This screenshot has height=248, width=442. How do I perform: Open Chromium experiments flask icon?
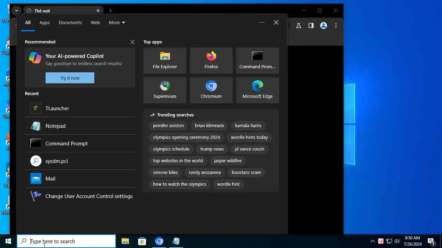pyautogui.click(x=299, y=25)
